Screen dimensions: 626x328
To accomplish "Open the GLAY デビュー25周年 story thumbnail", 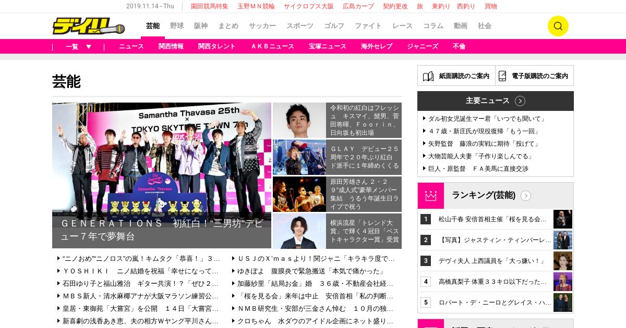I will [x=299, y=157].
